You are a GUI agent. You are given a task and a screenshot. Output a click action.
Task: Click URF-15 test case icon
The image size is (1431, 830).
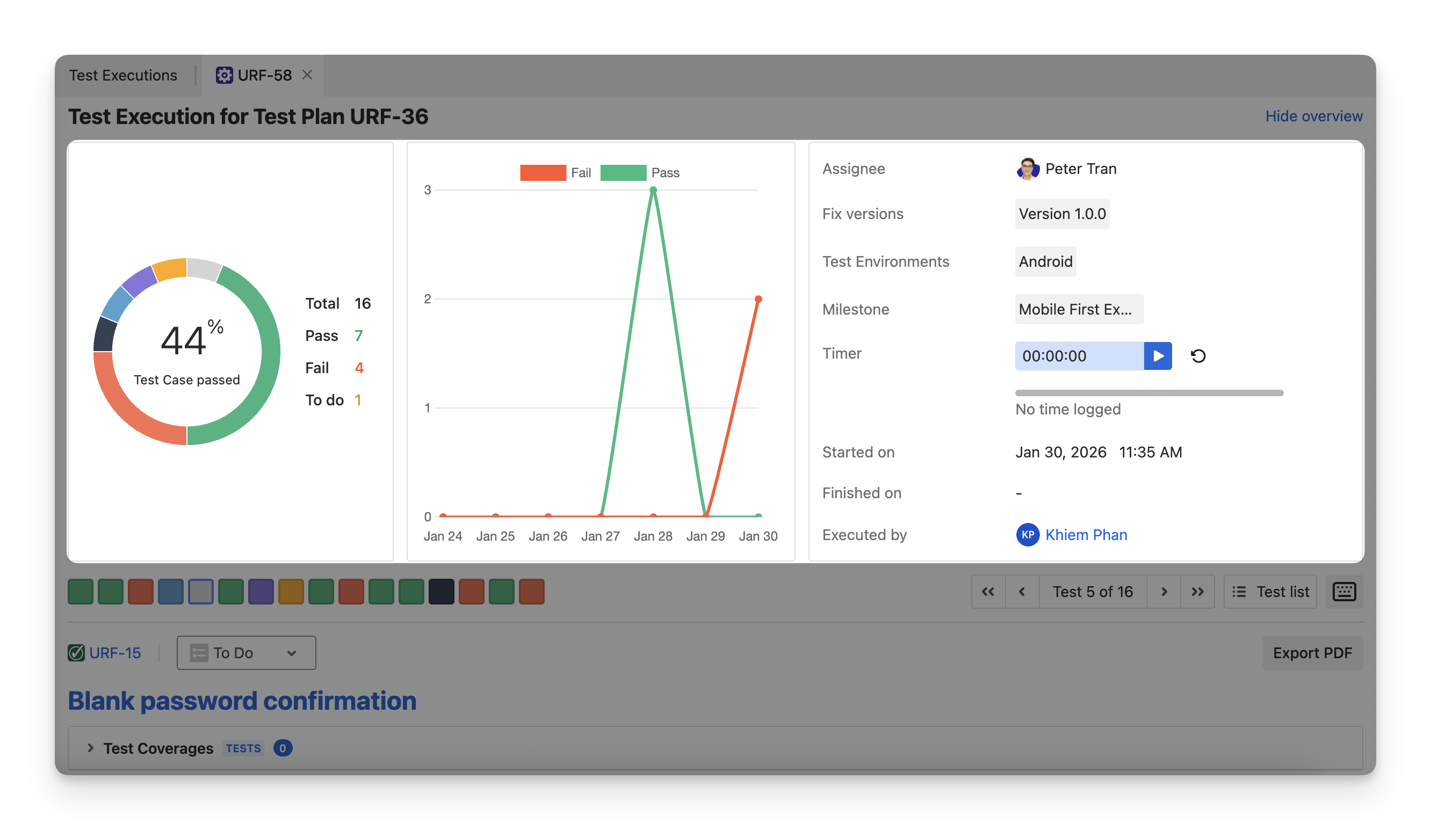(76, 653)
